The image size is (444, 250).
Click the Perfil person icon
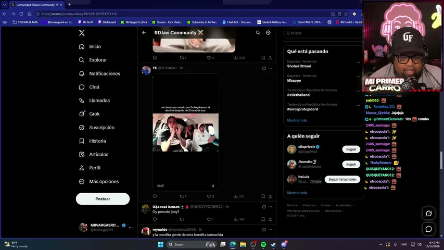point(82,168)
